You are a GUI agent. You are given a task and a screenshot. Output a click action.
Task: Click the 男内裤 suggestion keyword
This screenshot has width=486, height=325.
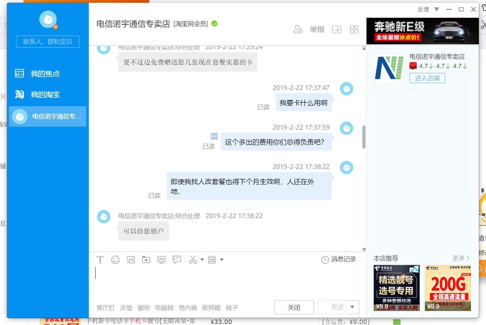[x=188, y=308]
